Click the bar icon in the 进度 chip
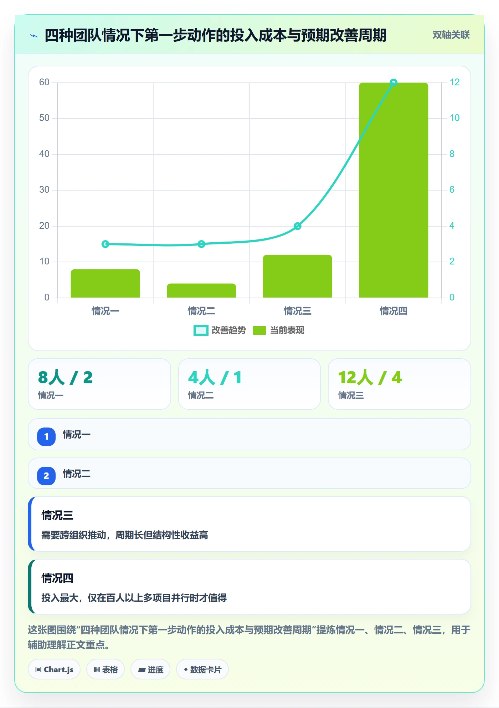499x708 pixels. 142,670
